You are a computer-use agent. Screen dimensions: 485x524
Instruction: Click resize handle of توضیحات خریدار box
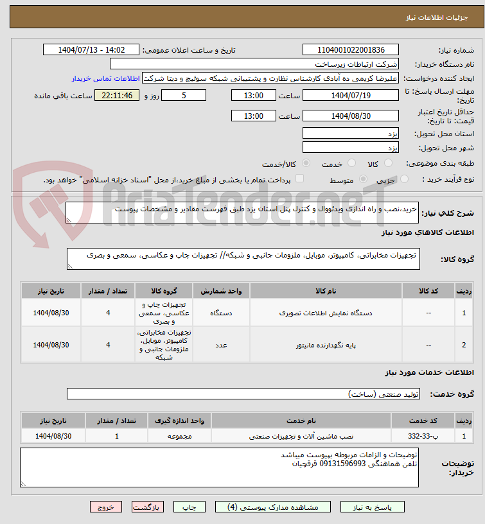pos(23,484)
